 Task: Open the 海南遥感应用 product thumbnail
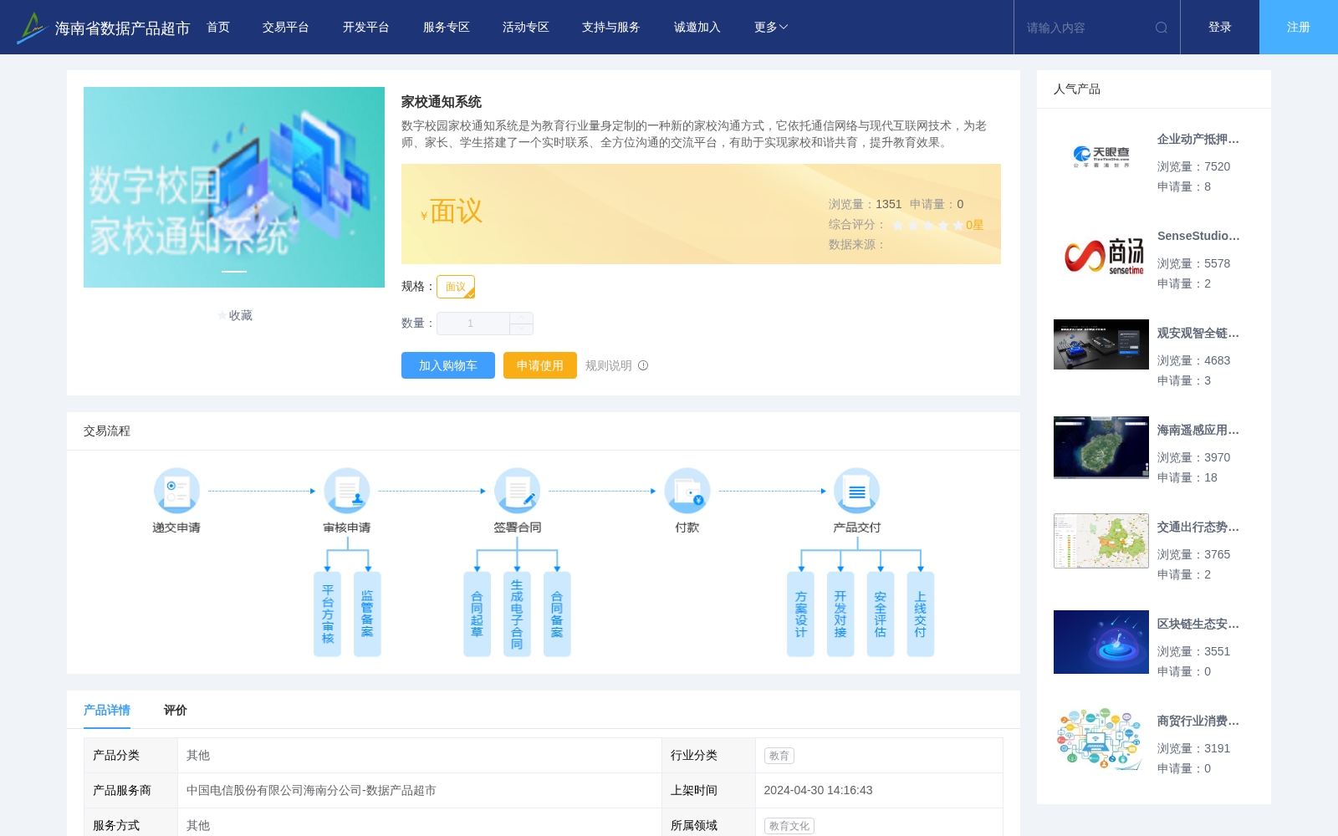click(x=1101, y=447)
